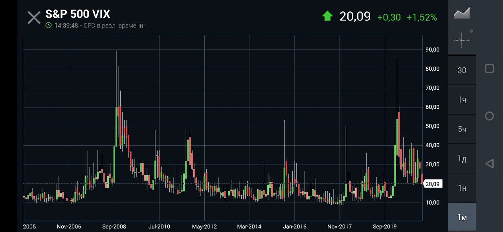Click the clock icon beside 14:39:48
Image resolution: width=503 pixels, height=232 pixels.
48,26
